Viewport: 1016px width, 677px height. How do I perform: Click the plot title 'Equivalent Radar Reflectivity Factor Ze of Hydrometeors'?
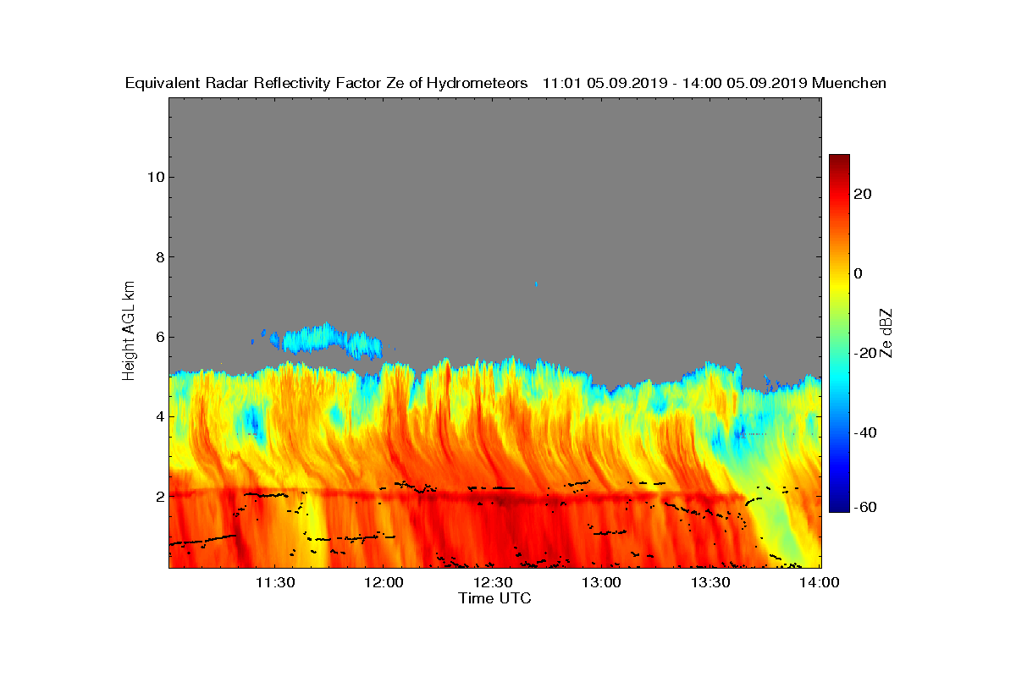[327, 83]
